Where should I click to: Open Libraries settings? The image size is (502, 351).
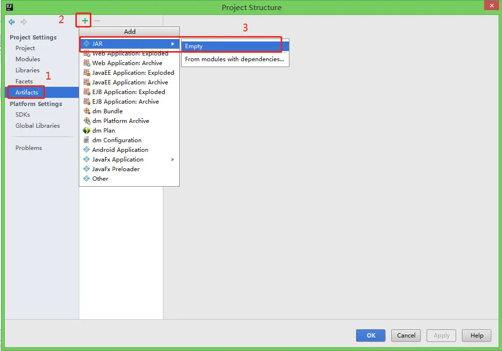coord(27,70)
